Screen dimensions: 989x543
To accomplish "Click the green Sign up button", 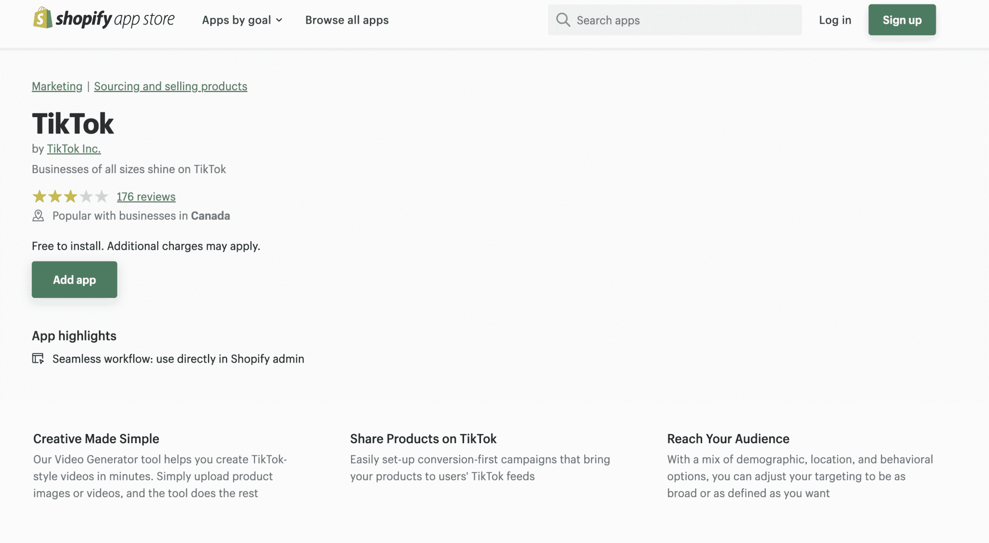I will point(902,19).
